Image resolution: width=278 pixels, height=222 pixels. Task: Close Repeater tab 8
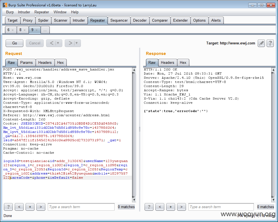25,30
